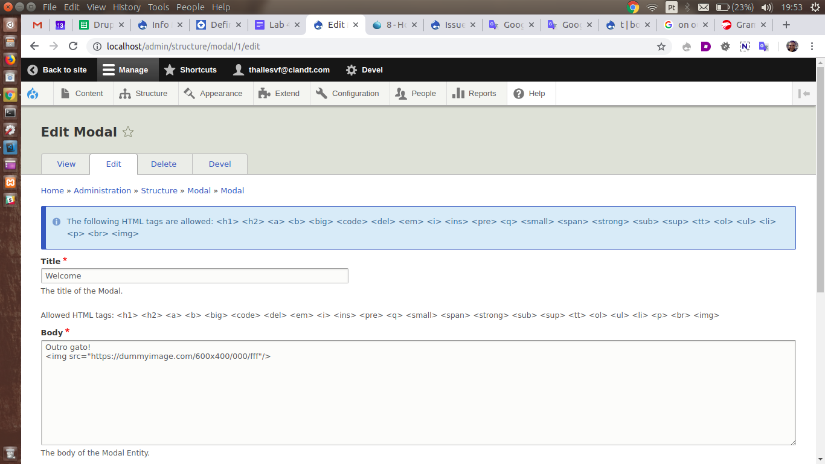Image resolution: width=825 pixels, height=464 pixels.
Task: Open Devel via the gear icon
Action: [351, 69]
